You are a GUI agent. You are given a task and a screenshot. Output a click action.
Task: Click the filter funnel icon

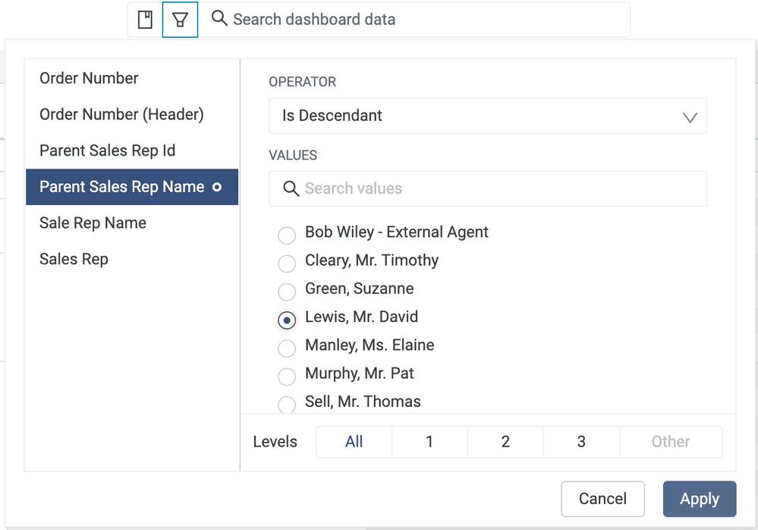click(x=180, y=20)
